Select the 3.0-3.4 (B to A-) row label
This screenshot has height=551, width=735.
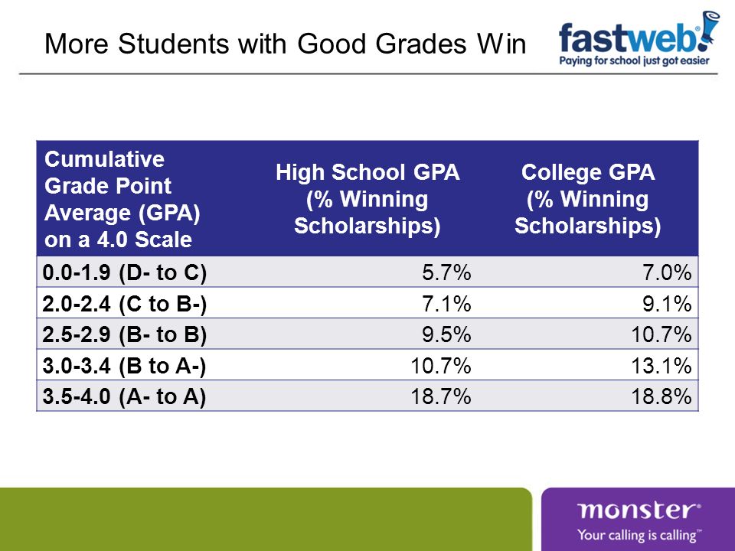pos(124,366)
